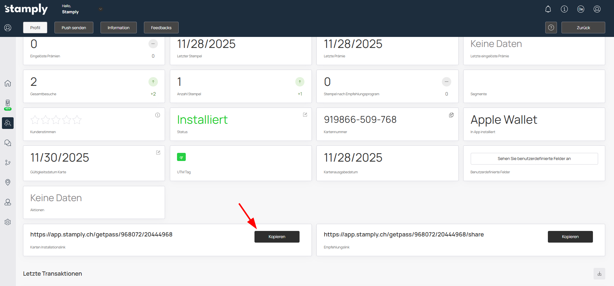Image resolution: width=614 pixels, height=286 pixels.
Task: Open the Feedbacks tab
Action: (x=161, y=28)
